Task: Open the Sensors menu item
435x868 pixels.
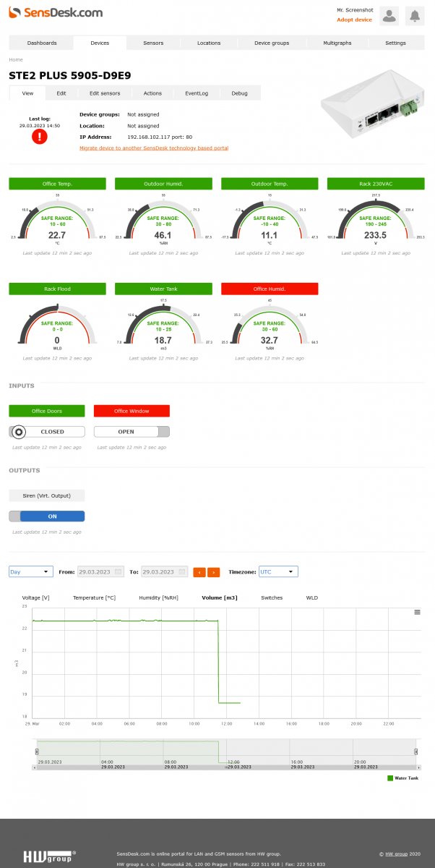Action: pyautogui.click(x=153, y=43)
